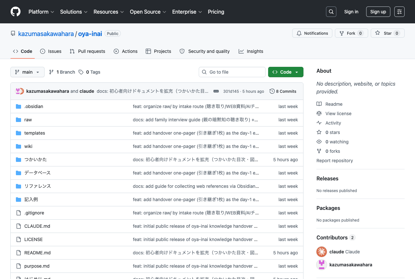Switch to the Issues tab
415x279 pixels.
click(x=51, y=51)
